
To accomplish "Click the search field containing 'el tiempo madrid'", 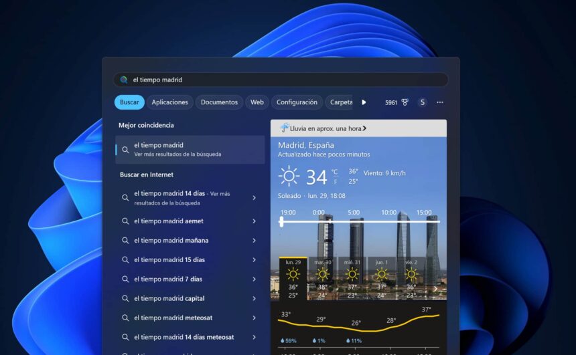I will (281, 80).
